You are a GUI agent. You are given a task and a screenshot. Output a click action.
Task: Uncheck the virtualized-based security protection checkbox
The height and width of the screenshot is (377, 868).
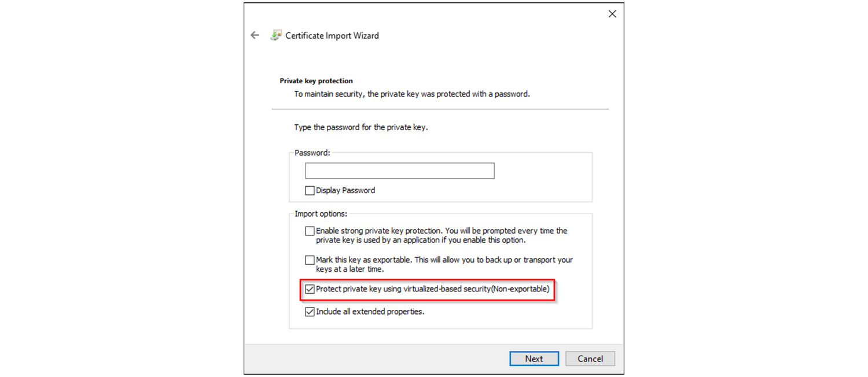coord(310,289)
